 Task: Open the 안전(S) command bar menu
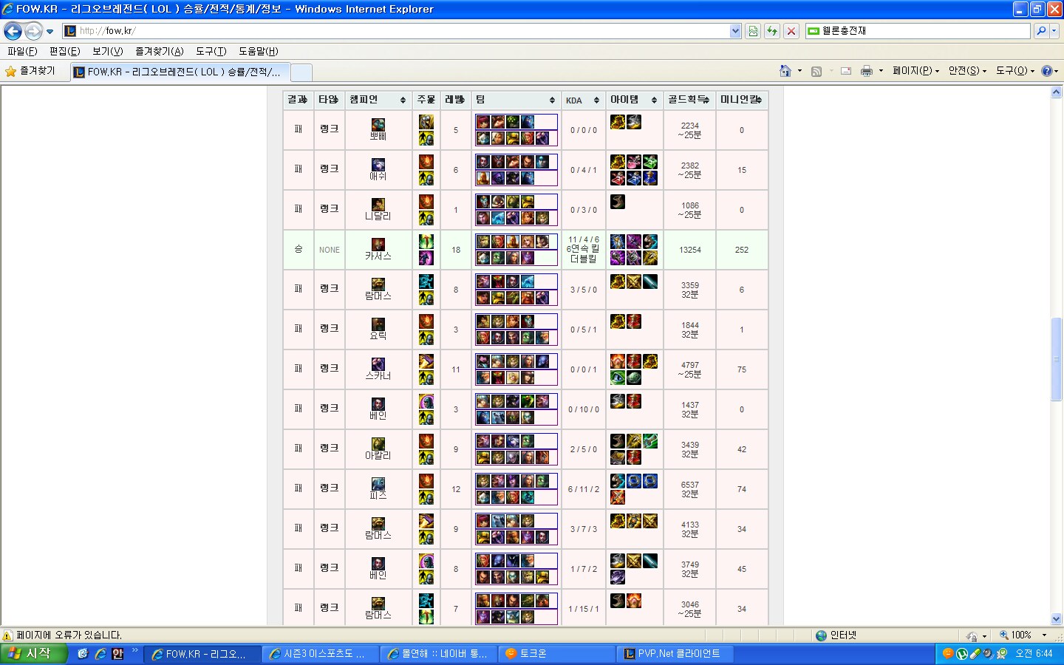[x=968, y=71]
